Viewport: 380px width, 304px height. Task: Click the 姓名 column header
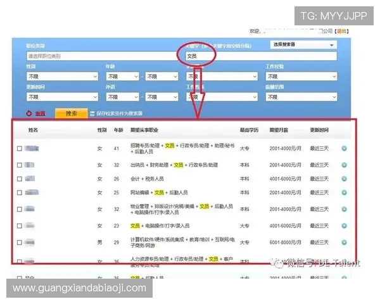33,130
